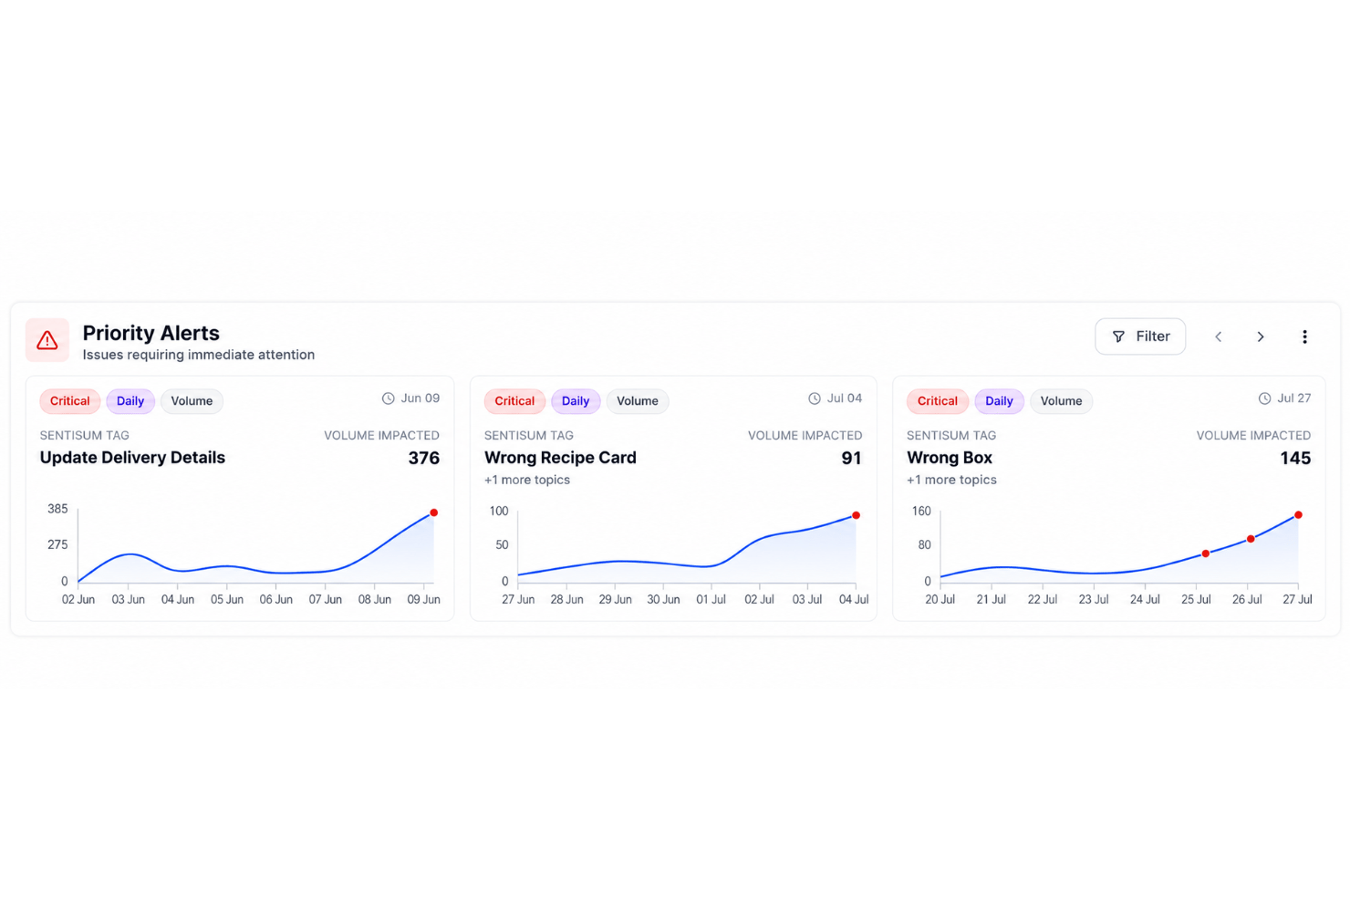The image size is (1350, 900).
Task: Select red data point at 26 Jul
Action: pyautogui.click(x=1251, y=539)
